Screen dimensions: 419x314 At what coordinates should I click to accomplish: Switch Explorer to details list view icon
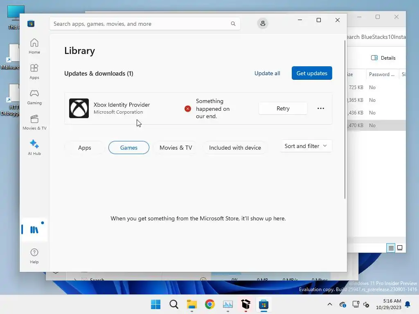391,248
